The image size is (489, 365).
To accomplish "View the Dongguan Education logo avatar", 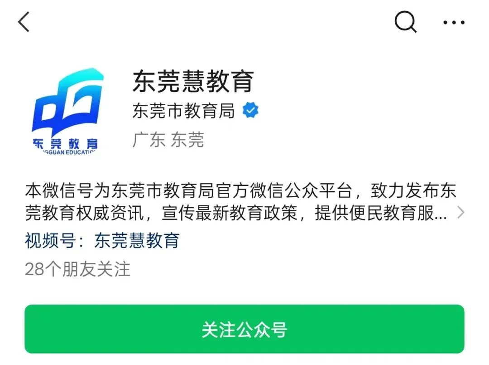I will [x=67, y=111].
